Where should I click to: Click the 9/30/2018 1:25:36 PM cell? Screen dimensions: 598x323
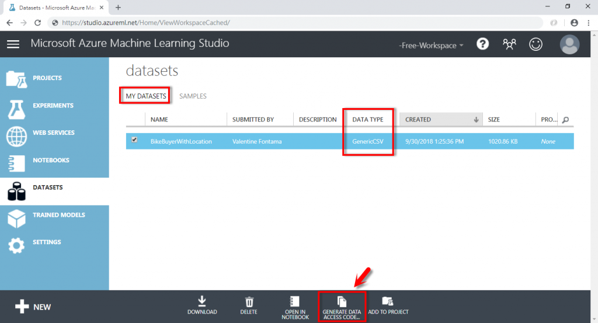pos(434,141)
